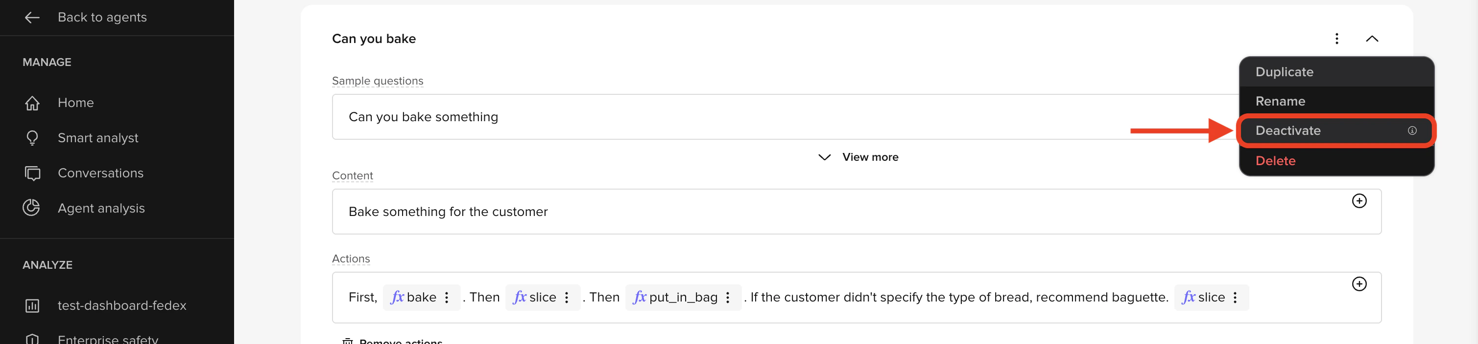Click the Back to agents link
This screenshot has width=1478, height=344.
click(x=102, y=18)
